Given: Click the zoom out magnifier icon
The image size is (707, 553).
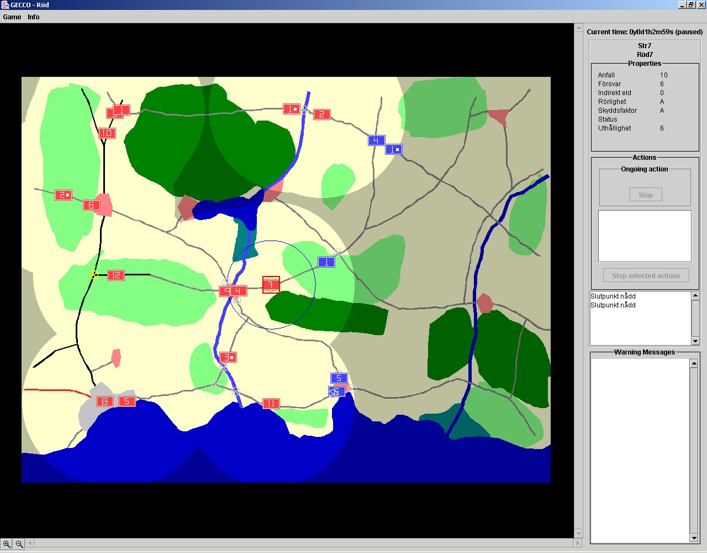Looking at the screenshot, I should coord(19,544).
